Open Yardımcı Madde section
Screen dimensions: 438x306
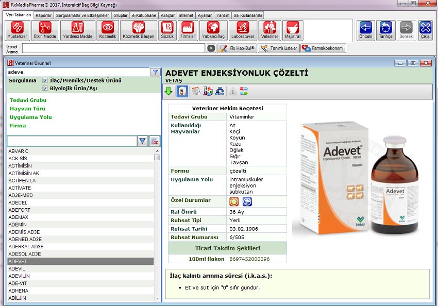pos(77,30)
